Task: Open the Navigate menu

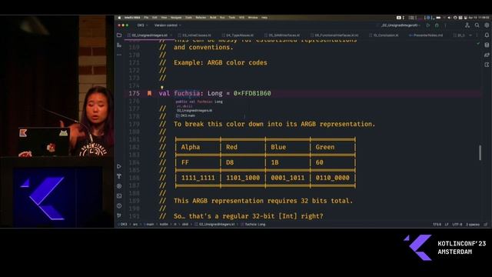Action: tap(176, 18)
